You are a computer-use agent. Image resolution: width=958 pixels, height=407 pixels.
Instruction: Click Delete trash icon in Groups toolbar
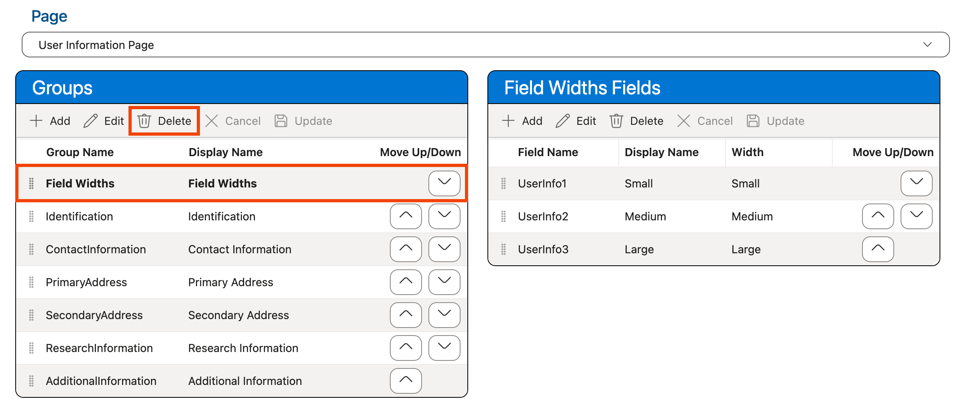click(x=144, y=121)
